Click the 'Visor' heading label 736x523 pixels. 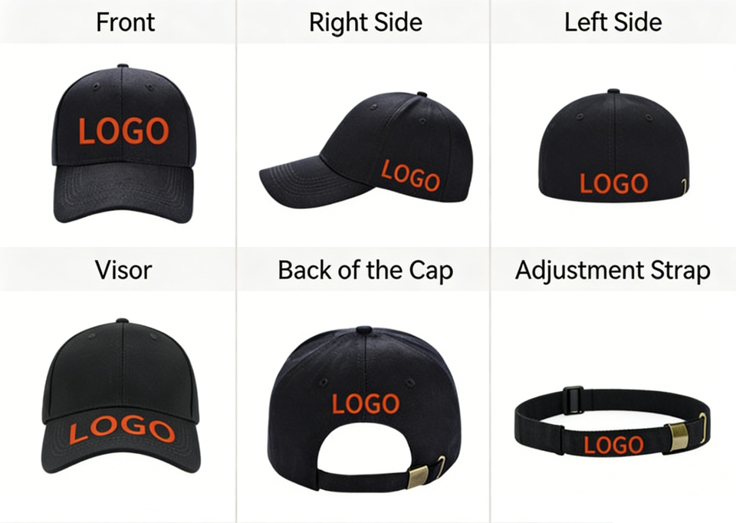123,270
